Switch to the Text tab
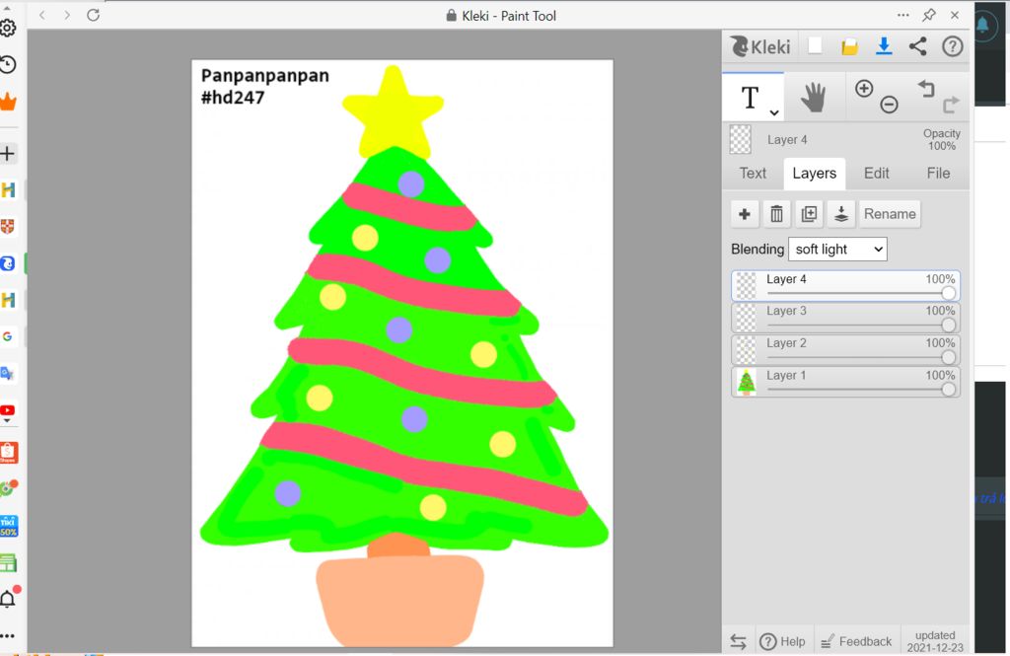Viewport: 1010px width, 656px height. point(753,174)
